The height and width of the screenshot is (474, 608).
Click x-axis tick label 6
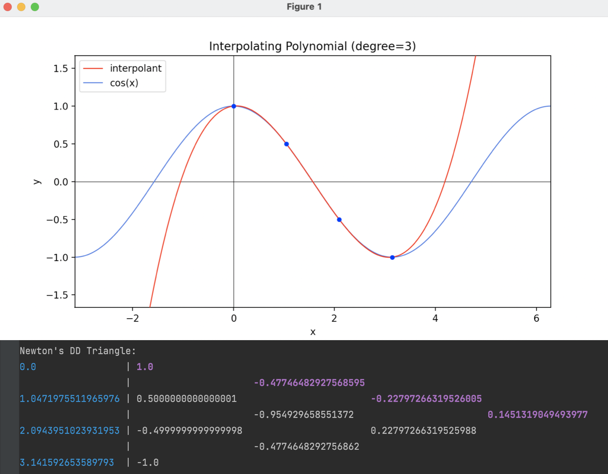[x=536, y=319]
